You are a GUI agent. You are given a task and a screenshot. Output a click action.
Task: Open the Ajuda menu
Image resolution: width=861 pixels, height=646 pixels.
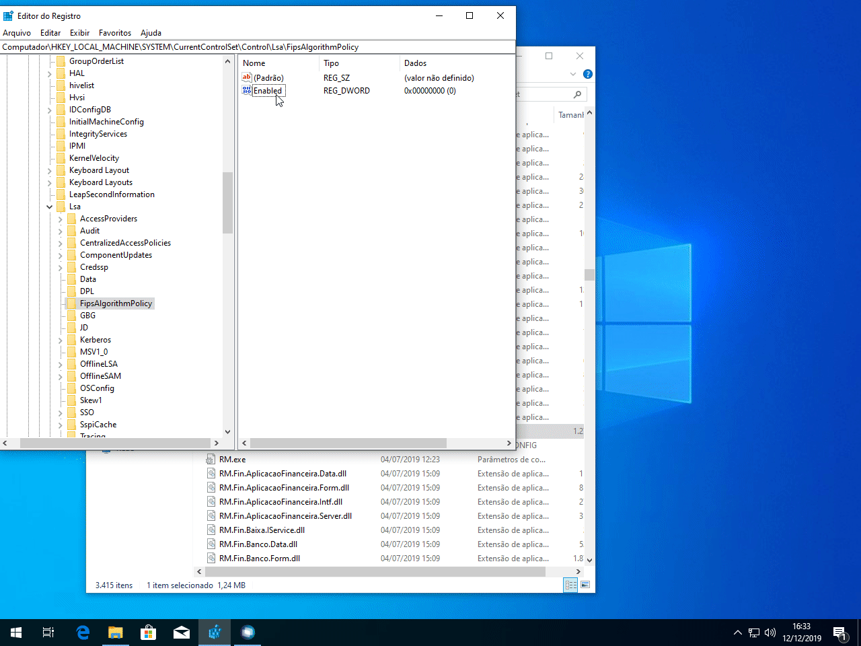(x=151, y=32)
